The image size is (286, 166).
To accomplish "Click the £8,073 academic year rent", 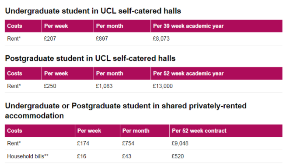I will [x=161, y=38].
